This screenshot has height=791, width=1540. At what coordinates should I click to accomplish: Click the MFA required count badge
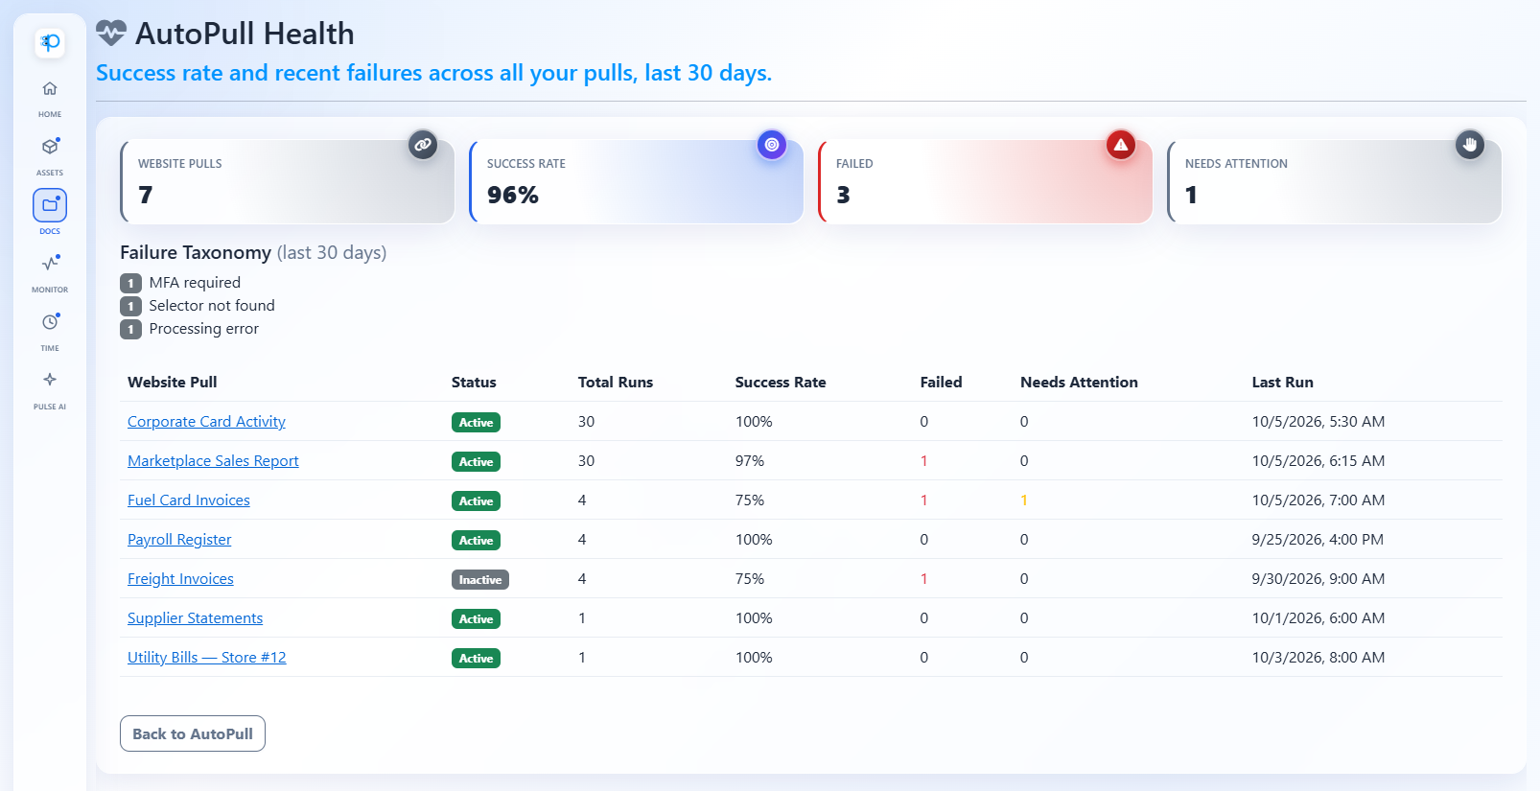pos(130,284)
